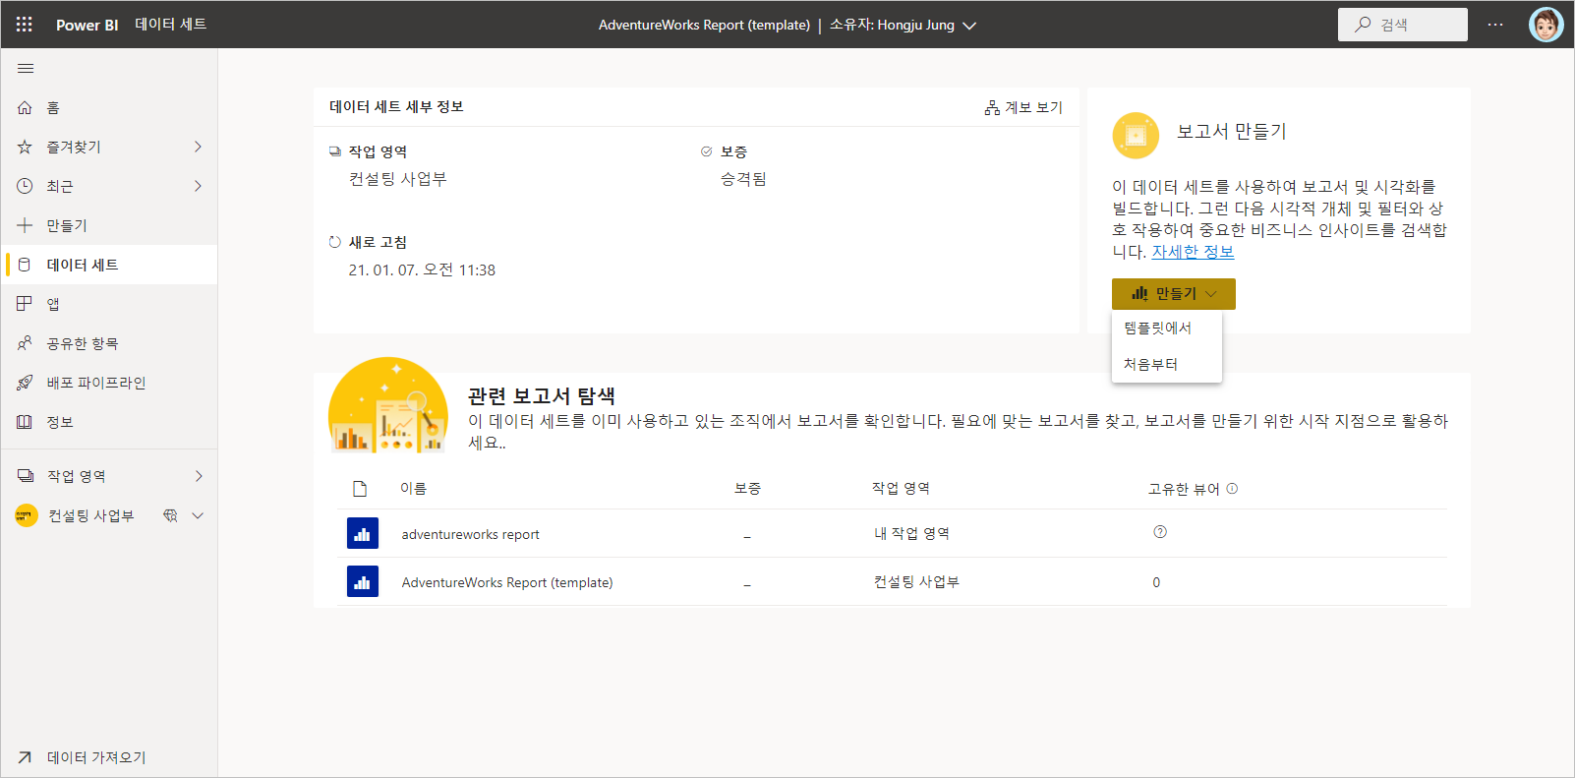Open the app launcher waffle icon
This screenshot has width=1575, height=778.
tap(25, 25)
